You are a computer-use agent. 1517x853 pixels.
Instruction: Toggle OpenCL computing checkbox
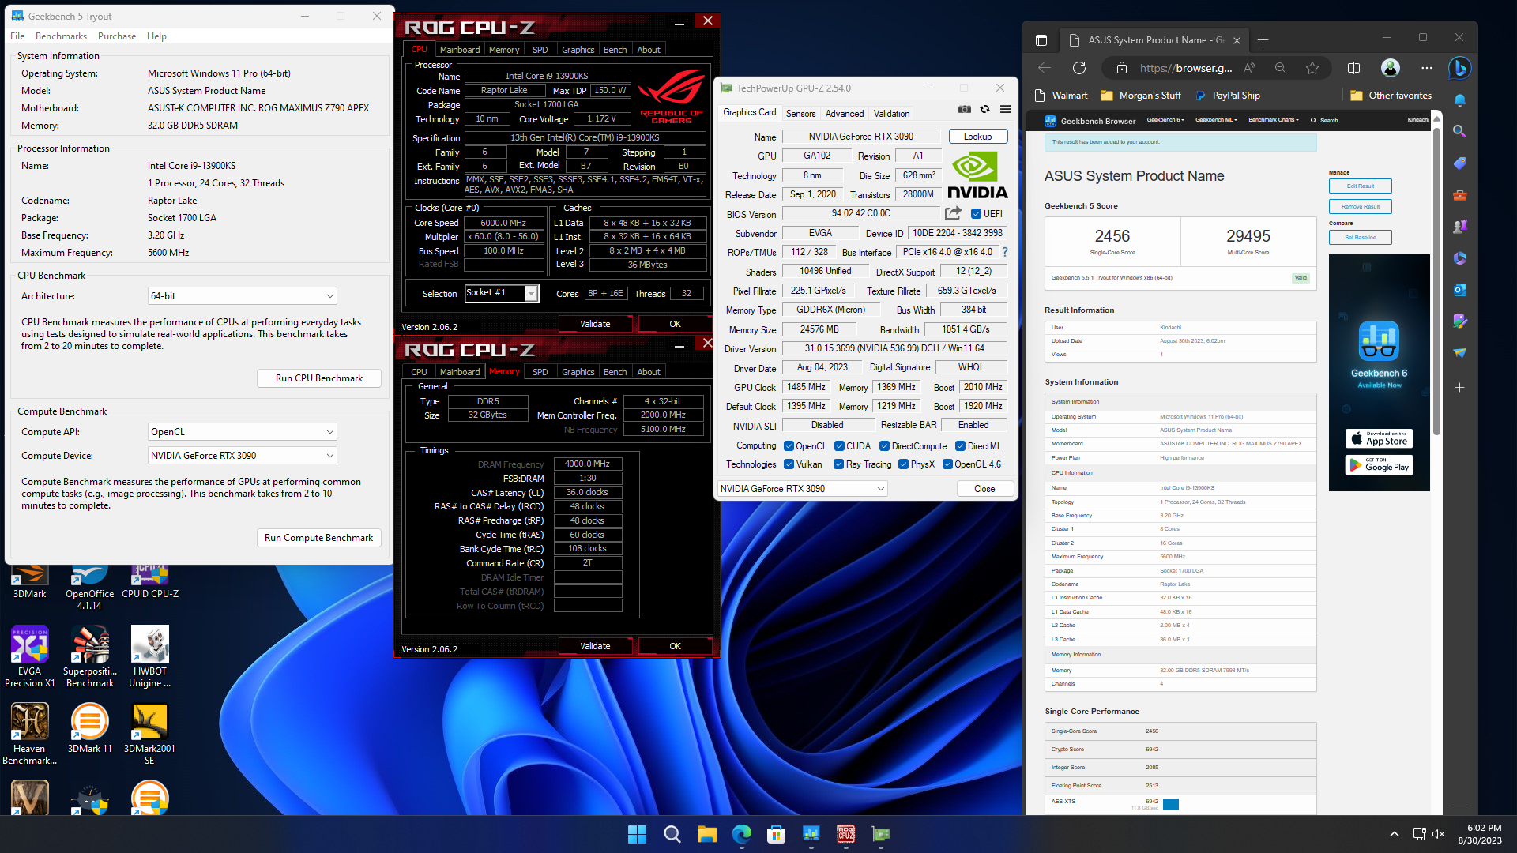pos(789,446)
